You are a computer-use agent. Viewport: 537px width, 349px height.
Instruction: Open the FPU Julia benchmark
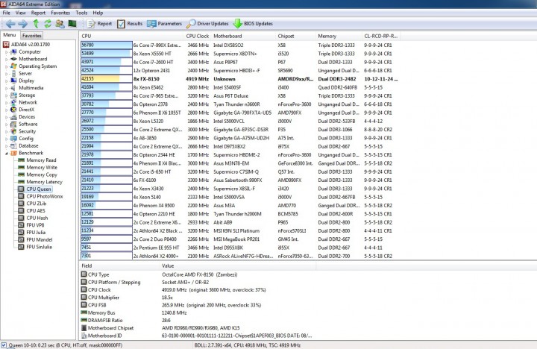pyautogui.click(x=32, y=232)
